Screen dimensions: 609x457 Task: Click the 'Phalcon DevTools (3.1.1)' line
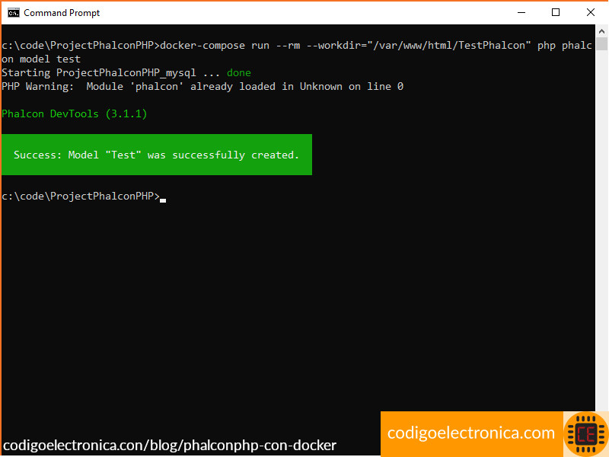[74, 113]
